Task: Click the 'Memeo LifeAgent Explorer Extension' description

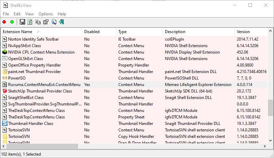Action: [198, 85]
